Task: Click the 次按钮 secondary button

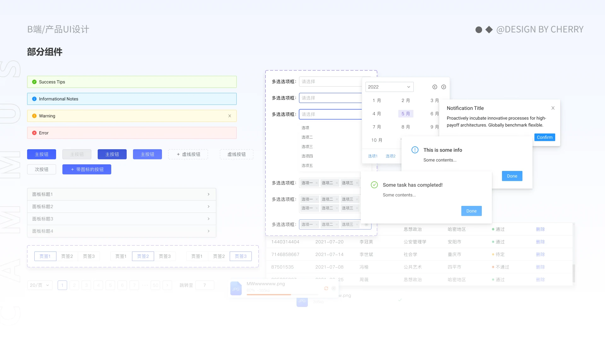Action: point(42,169)
